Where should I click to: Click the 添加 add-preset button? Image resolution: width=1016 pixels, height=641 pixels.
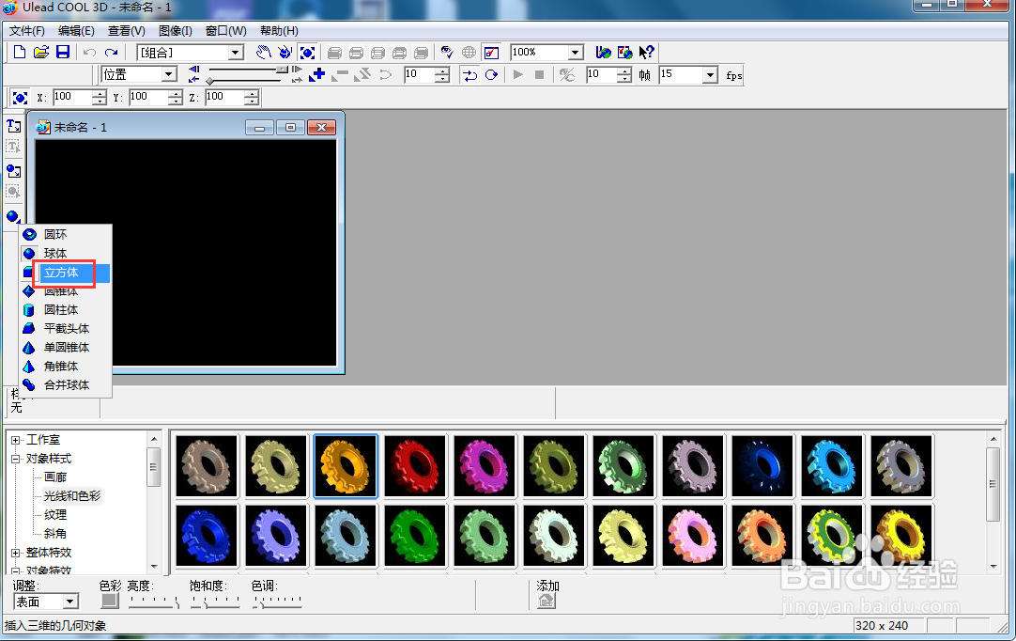click(x=546, y=602)
